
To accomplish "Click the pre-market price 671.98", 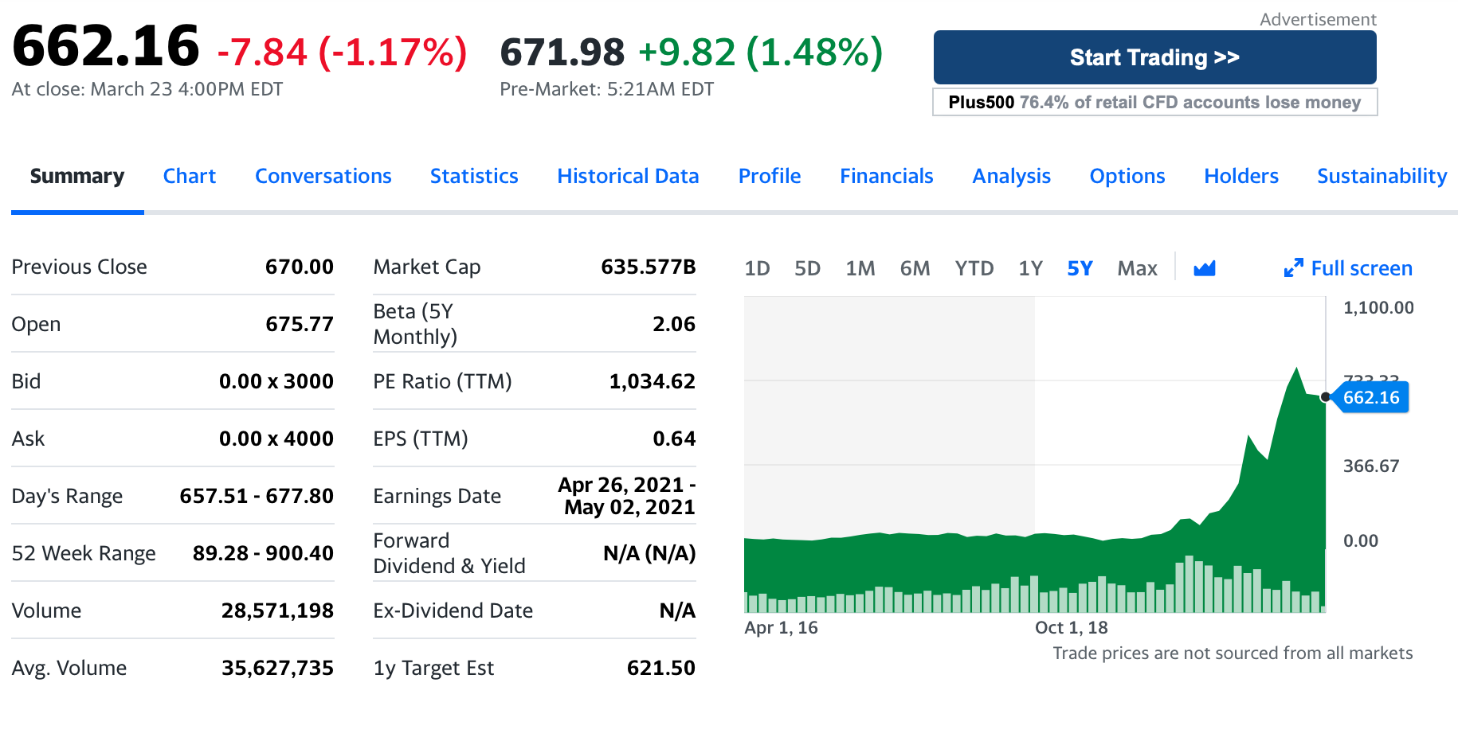I will [x=562, y=53].
